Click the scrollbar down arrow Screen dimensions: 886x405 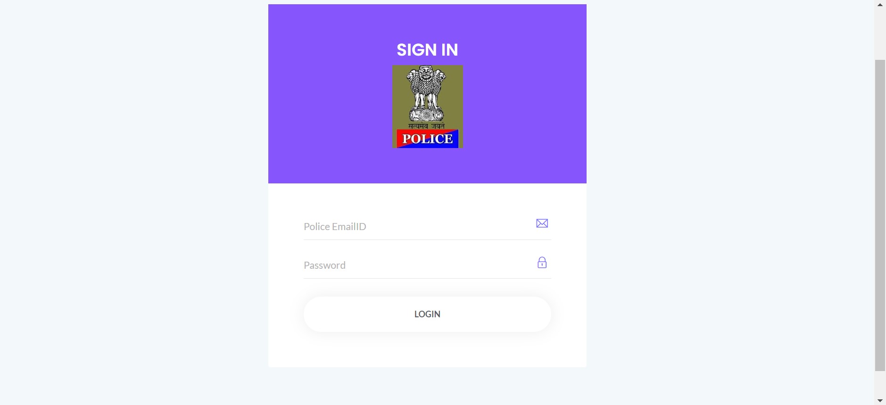coord(880,401)
